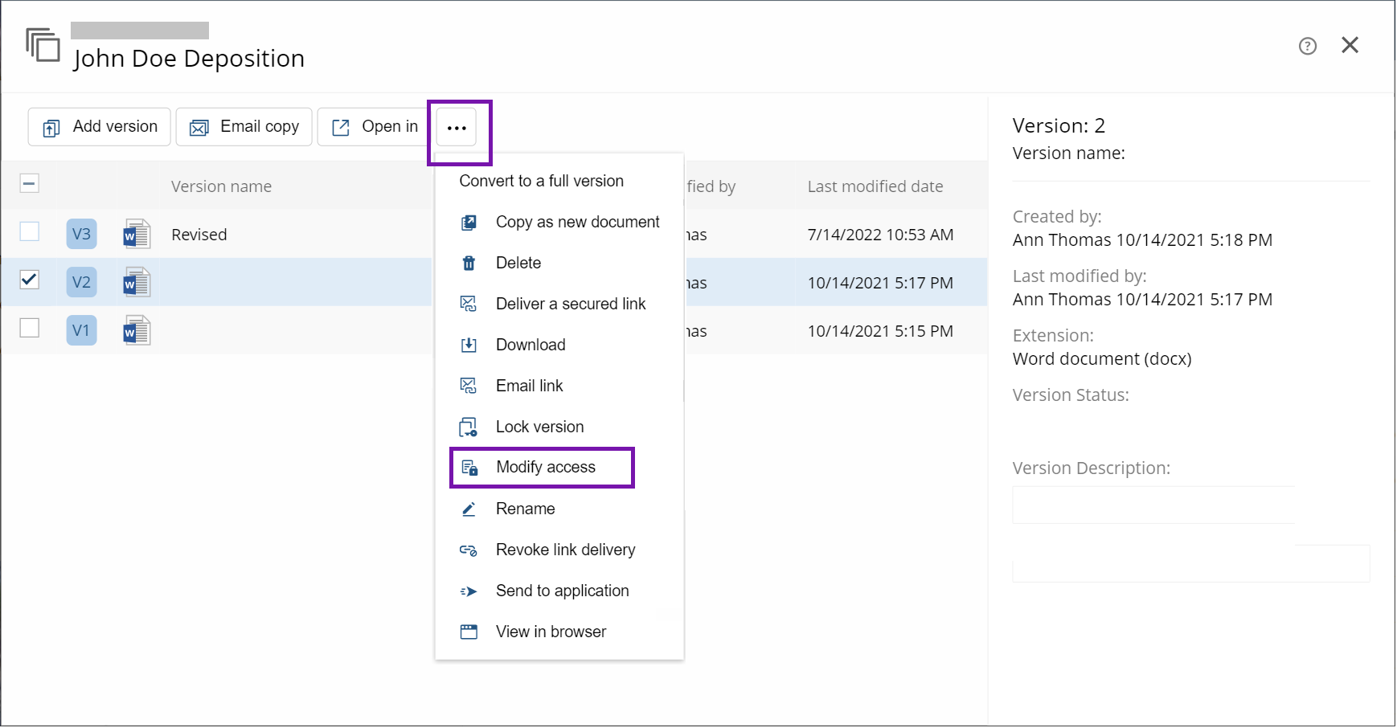Viewport: 1397px width, 728px height.
Task: Toggle the select-all header checkbox
Action: pos(30,184)
